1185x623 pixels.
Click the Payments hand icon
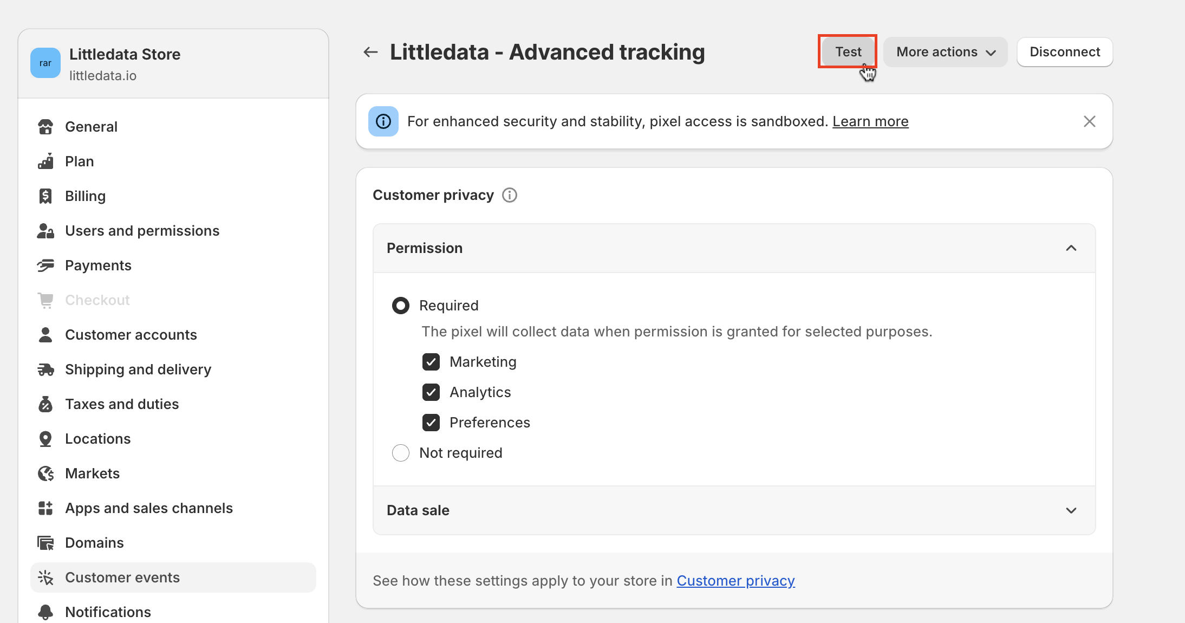[45, 265]
